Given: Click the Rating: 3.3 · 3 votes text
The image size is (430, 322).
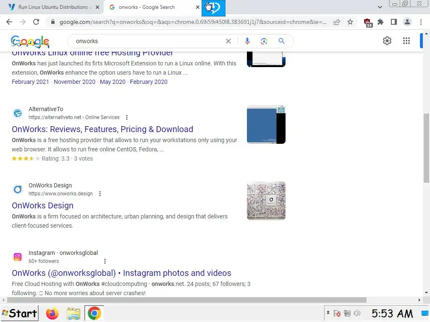Looking at the screenshot, I should [x=67, y=158].
